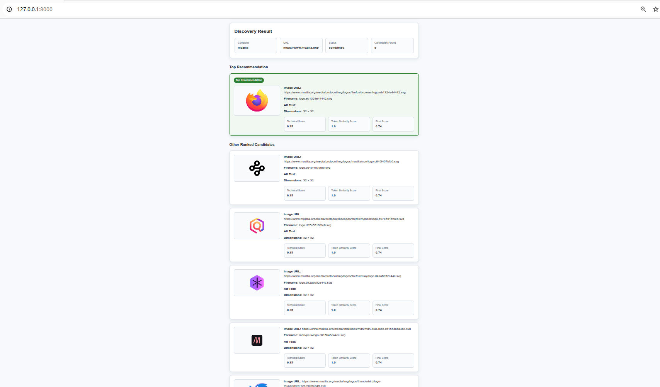Click Dimensions line in the VPN logo card

[299, 181]
